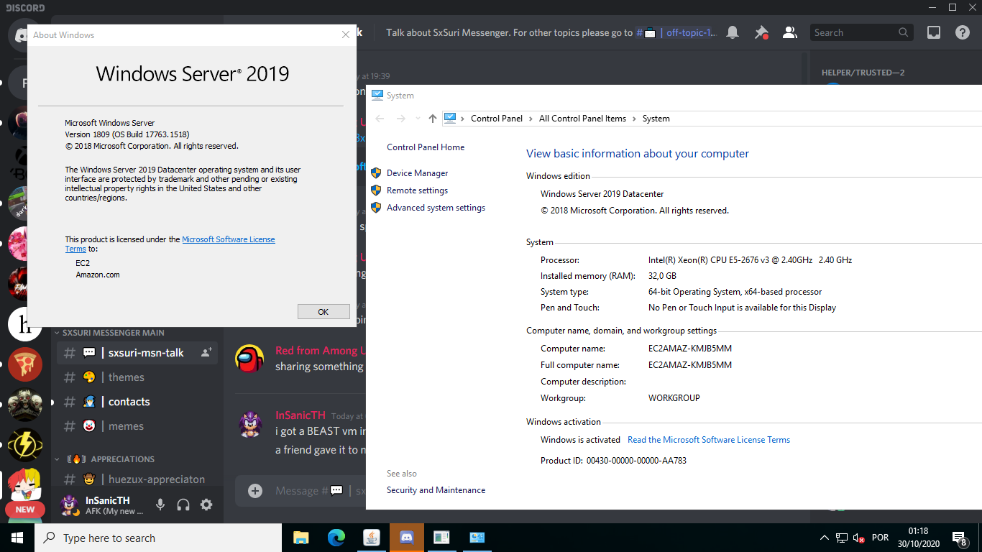This screenshot has width=982, height=552.
Task: Toggle Discord microphone mute
Action: tap(160, 505)
